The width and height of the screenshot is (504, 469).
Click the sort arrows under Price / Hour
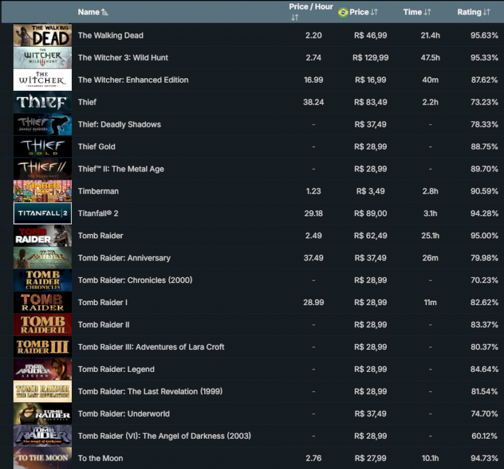[295, 18]
